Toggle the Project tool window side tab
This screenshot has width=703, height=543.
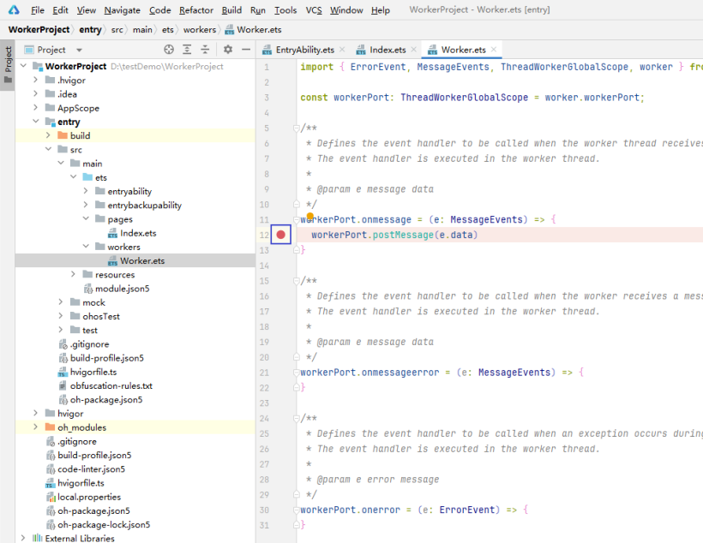8,67
